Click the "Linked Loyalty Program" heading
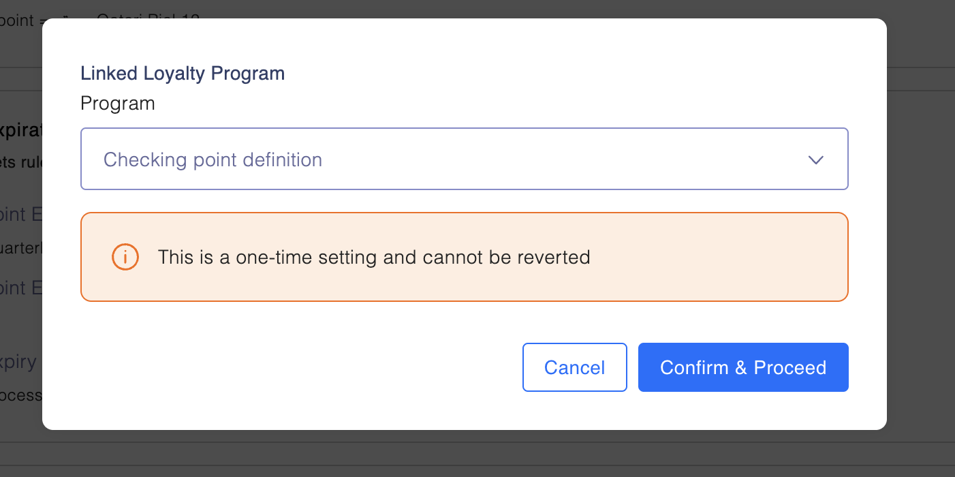The height and width of the screenshot is (477, 955). (183, 73)
